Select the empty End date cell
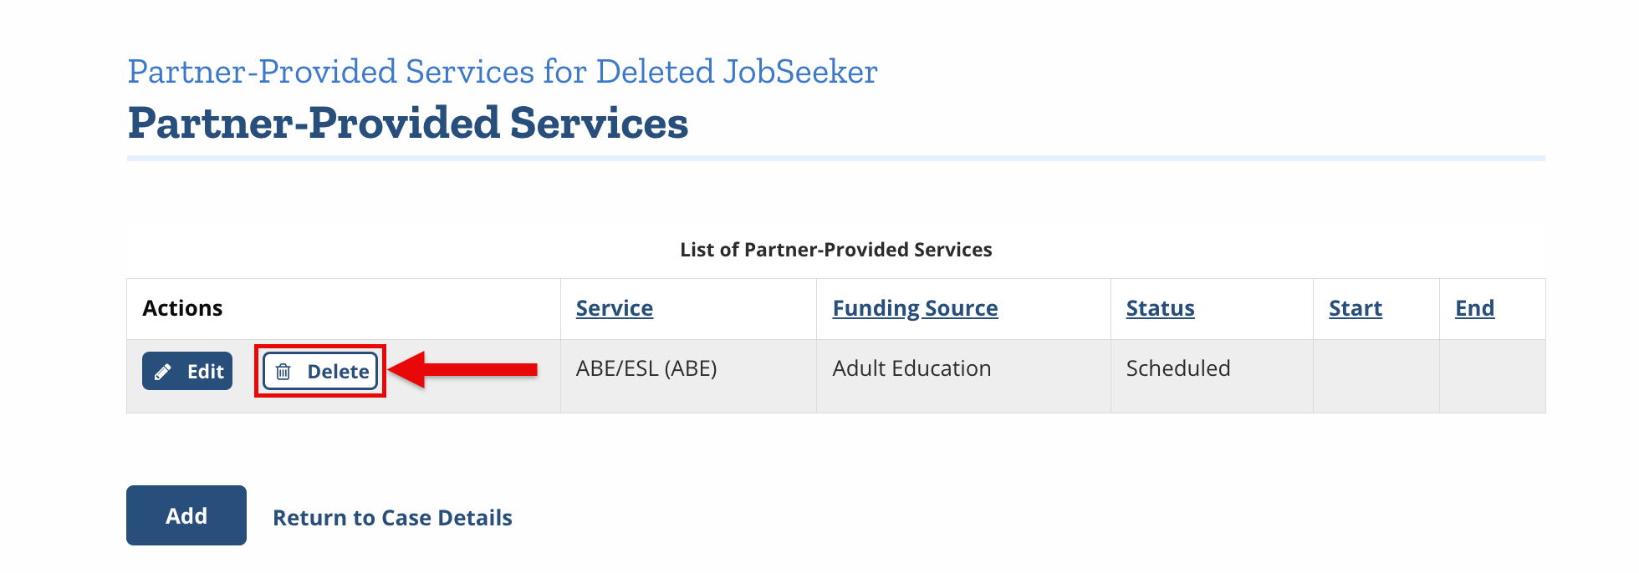This screenshot has width=1639, height=573. (x=1493, y=376)
